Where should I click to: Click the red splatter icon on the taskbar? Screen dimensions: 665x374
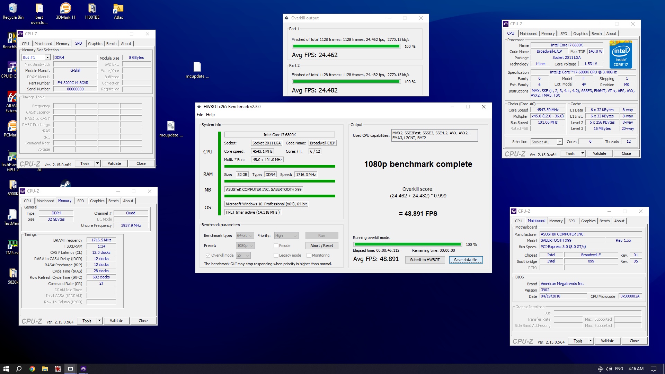pos(57,369)
